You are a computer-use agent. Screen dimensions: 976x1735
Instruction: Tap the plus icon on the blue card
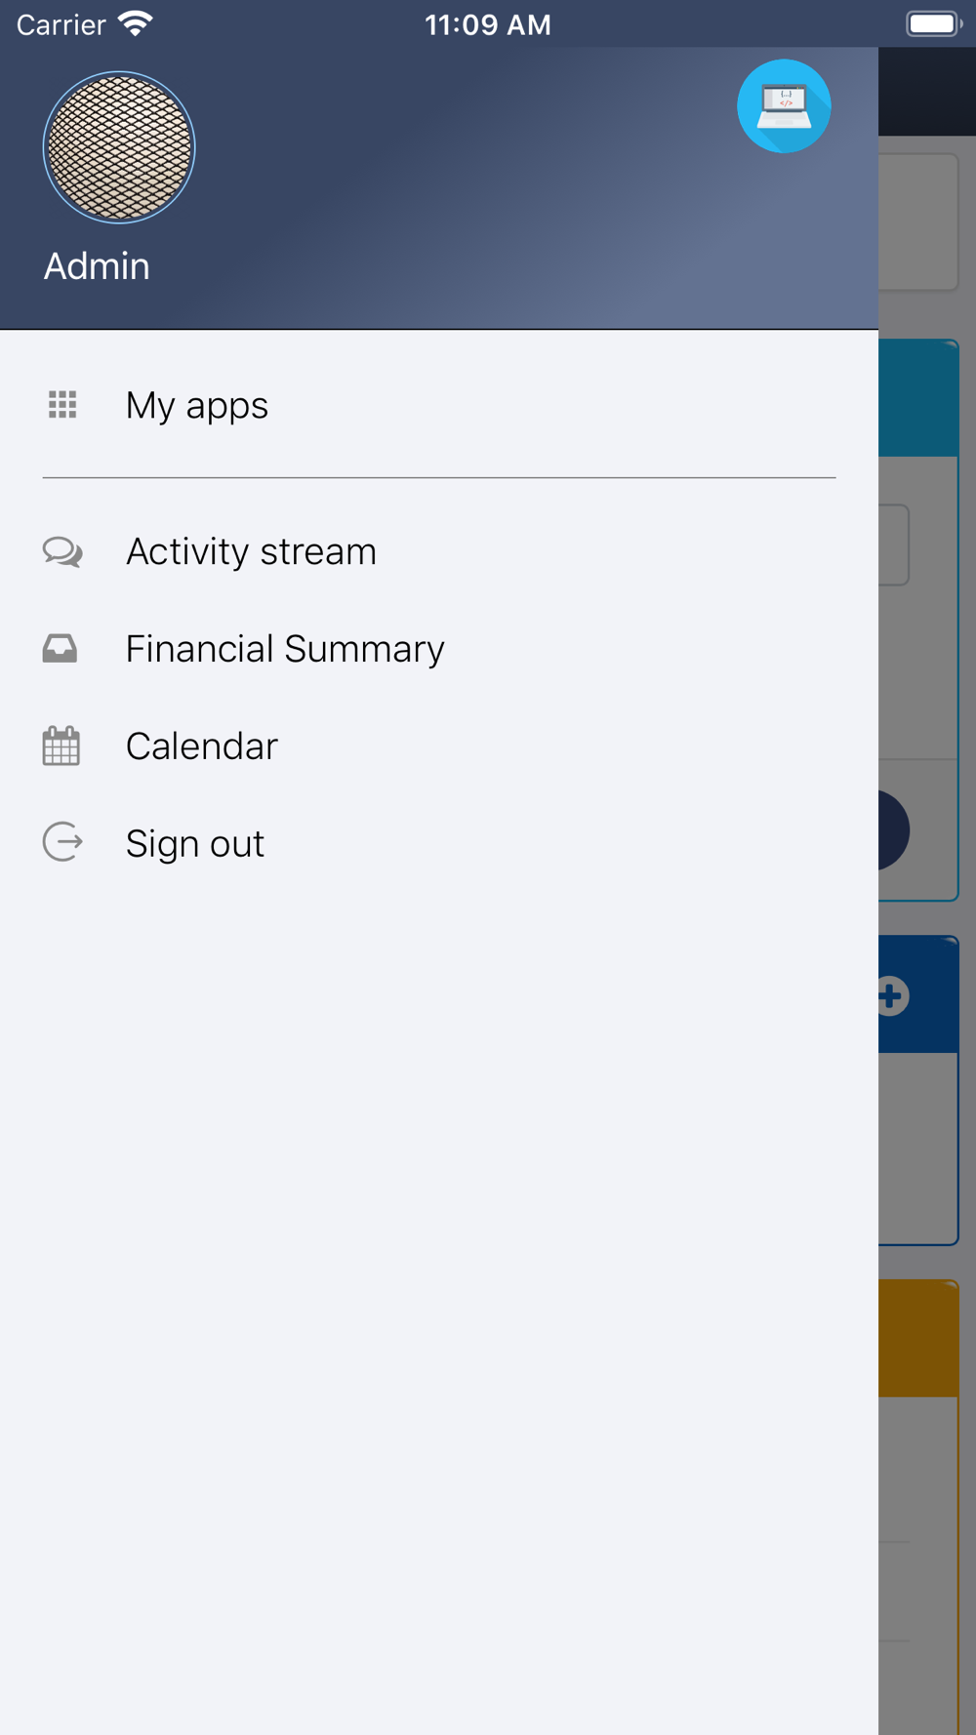pos(892,996)
